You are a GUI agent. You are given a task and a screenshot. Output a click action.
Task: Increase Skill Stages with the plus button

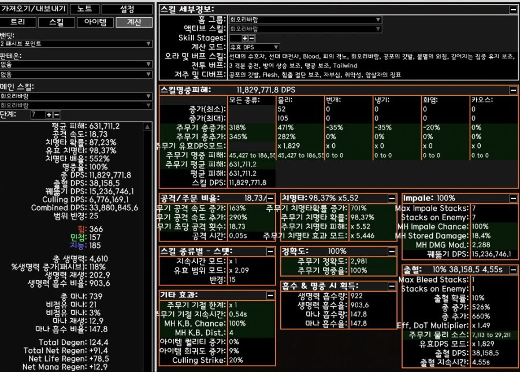[245, 38]
